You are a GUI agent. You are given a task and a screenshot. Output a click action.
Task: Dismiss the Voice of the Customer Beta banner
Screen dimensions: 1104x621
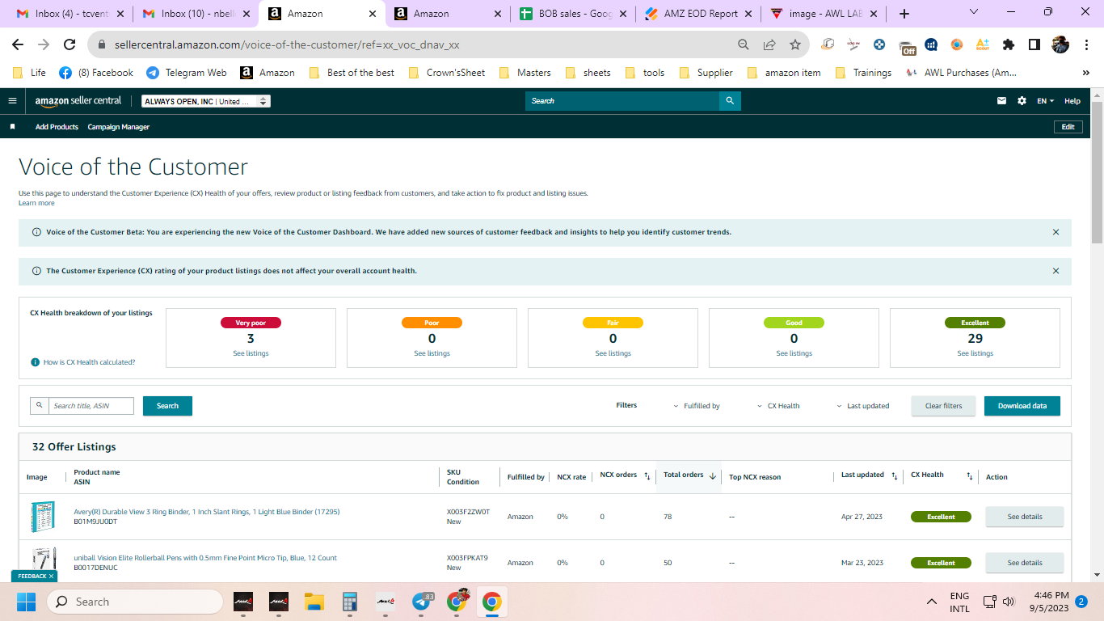pos(1056,232)
